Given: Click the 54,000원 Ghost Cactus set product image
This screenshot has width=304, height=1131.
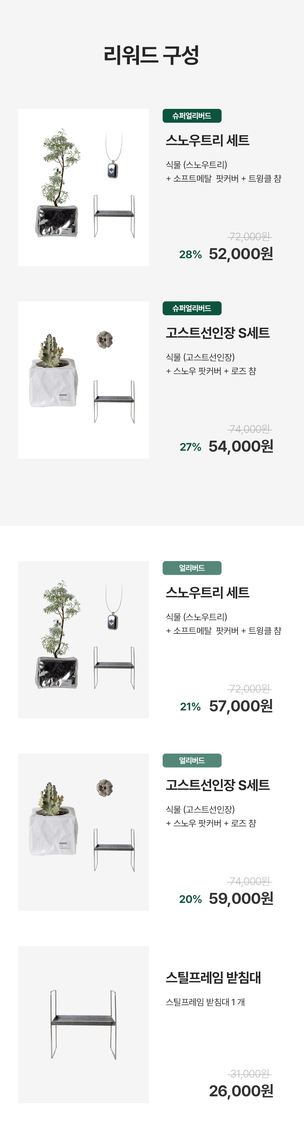Looking at the screenshot, I should coord(83,380).
